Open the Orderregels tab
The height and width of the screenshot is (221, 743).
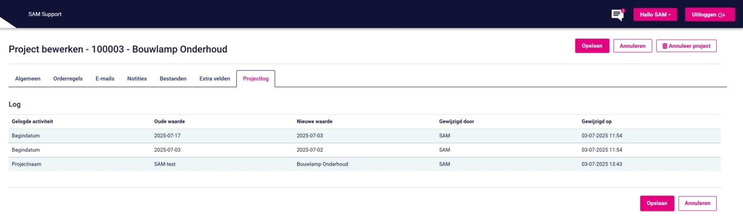coord(68,79)
